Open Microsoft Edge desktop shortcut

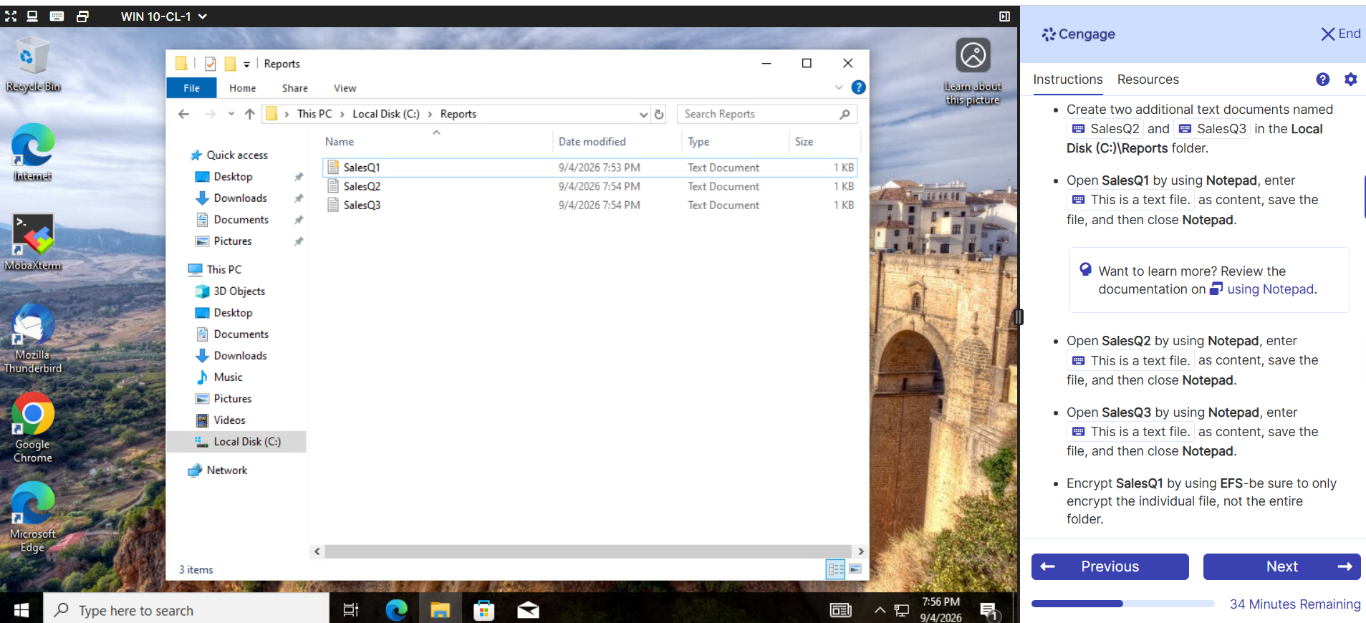click(32, 517)
